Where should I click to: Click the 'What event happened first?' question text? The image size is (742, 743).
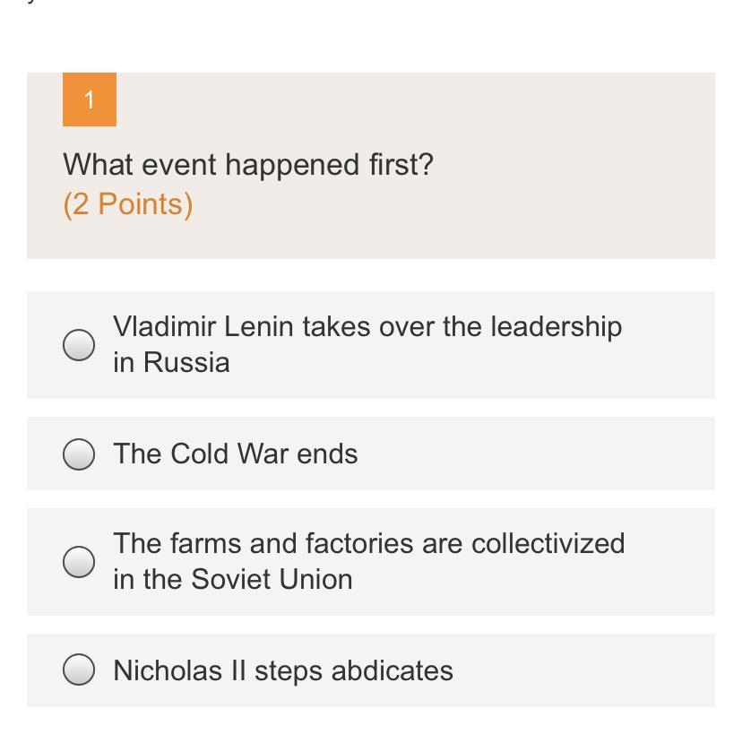(x=248, y=165)
